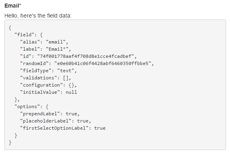Click the bold Email* label heading

13,6
